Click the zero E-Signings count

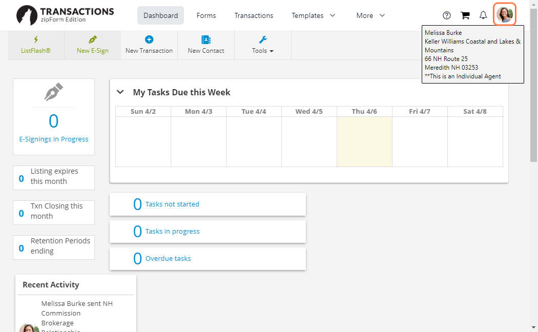(53, 121)
